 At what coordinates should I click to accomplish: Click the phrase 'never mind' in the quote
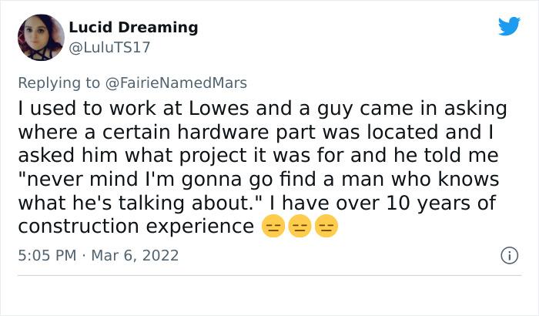(80, 179)
